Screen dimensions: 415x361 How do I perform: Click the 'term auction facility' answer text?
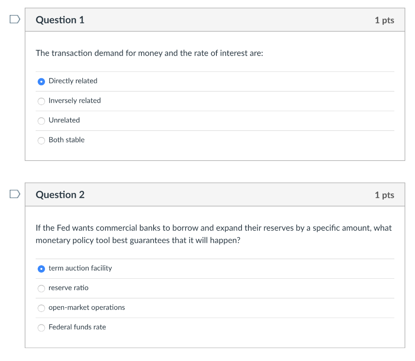tap(79, 268)
